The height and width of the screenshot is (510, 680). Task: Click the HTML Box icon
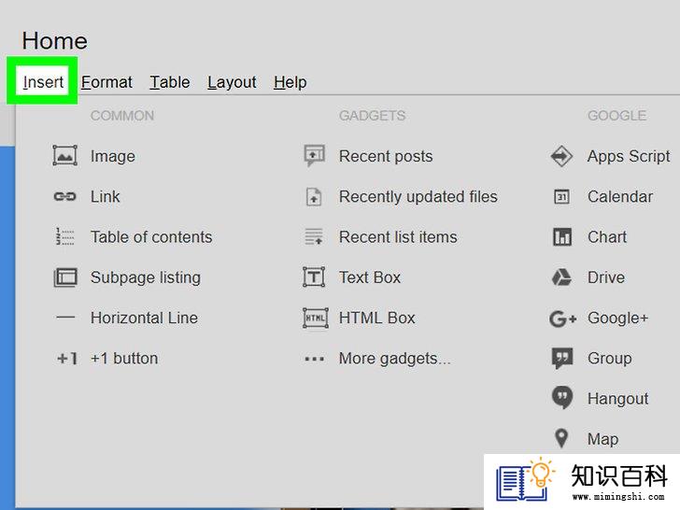316,318
